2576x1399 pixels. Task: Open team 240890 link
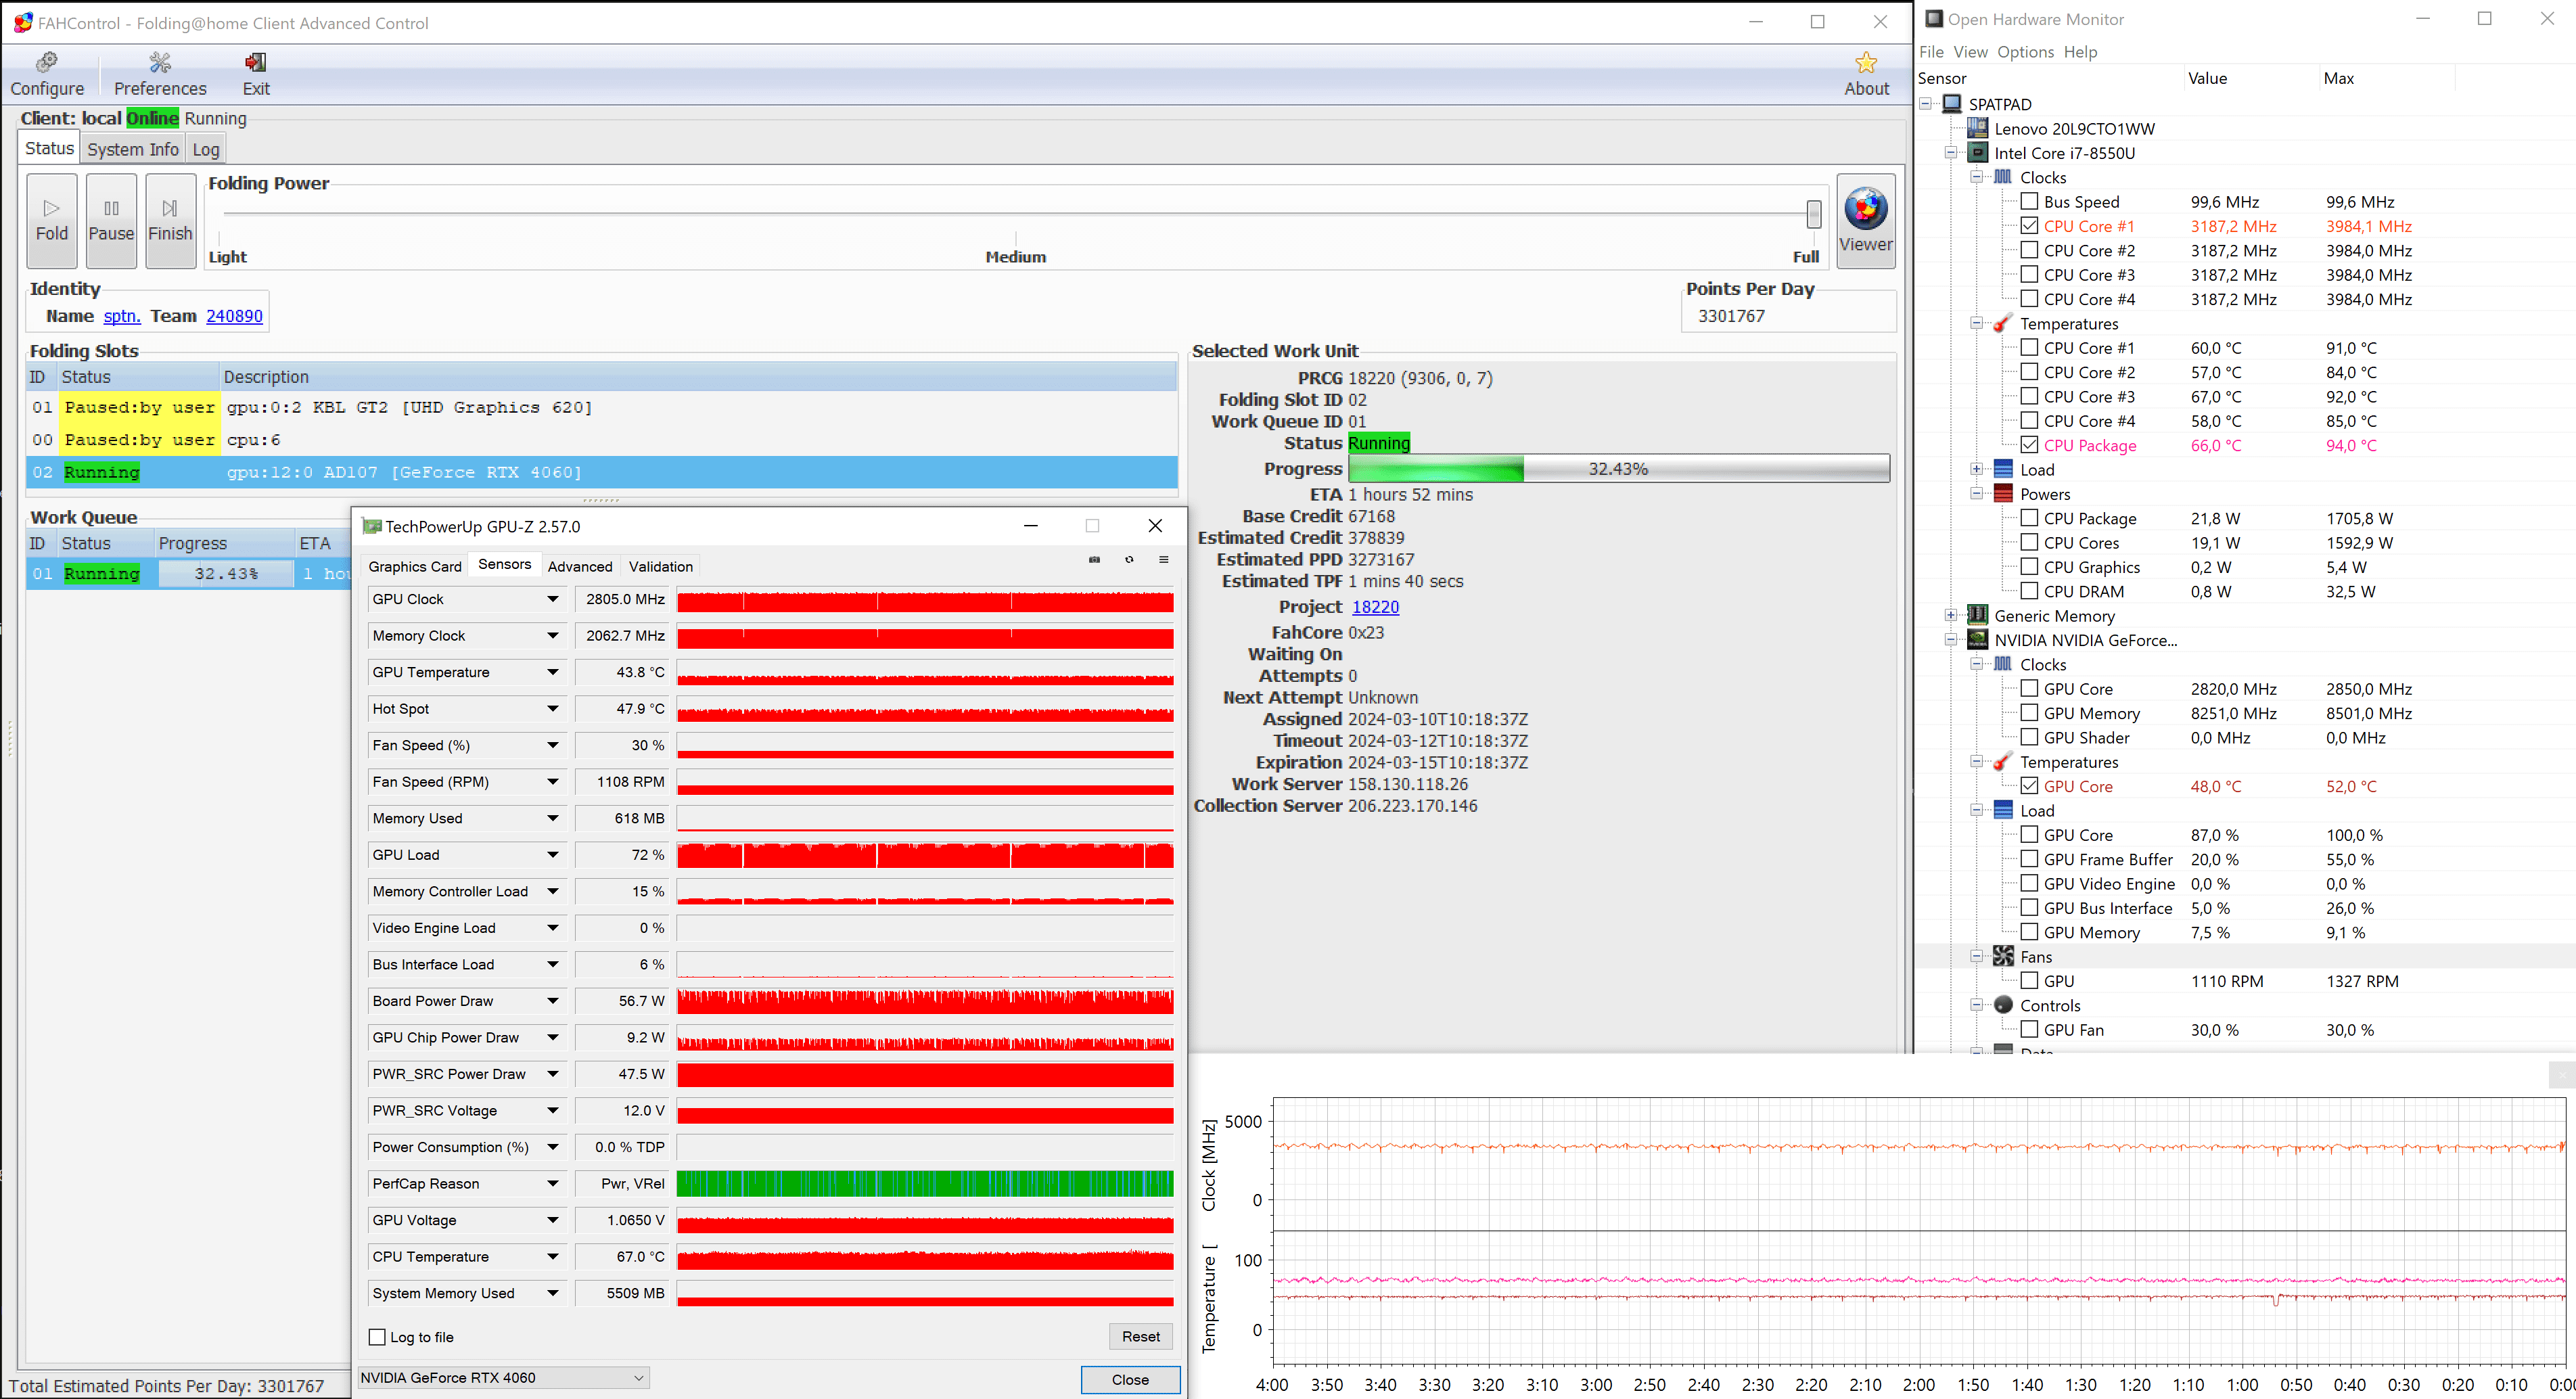tap(234, 316)
